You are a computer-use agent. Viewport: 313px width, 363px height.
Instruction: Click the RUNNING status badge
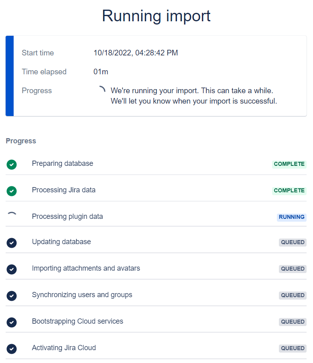tap(291, 217)
